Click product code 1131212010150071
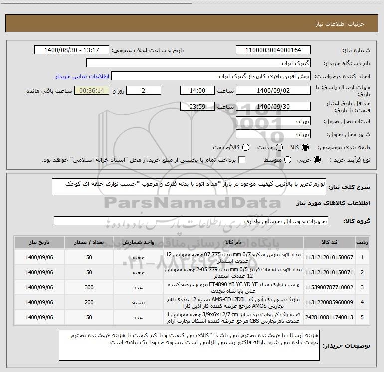Screen dimensions: 384x372 pyautogui.click(x=329, y=272)
